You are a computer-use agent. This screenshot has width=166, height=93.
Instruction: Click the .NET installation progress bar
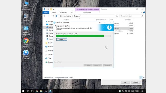coord(83,36)
